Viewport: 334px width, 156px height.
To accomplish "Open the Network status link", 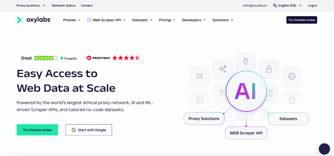I will pos(64,6).
